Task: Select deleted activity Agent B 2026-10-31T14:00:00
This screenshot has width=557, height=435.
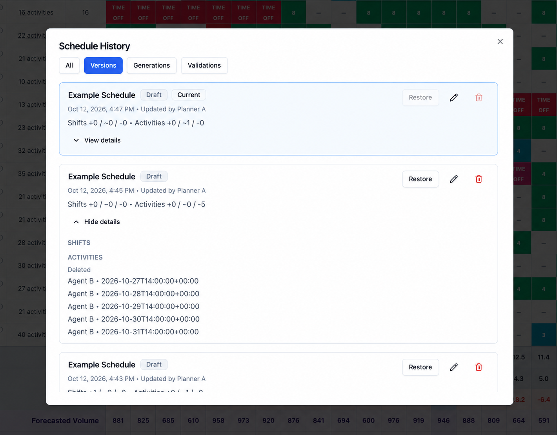Action: [133, 332]
